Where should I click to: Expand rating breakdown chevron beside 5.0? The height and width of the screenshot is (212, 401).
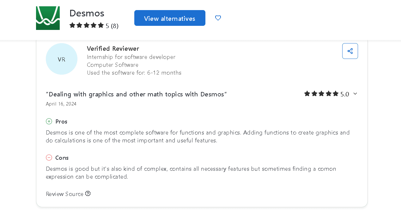point(355,94)
